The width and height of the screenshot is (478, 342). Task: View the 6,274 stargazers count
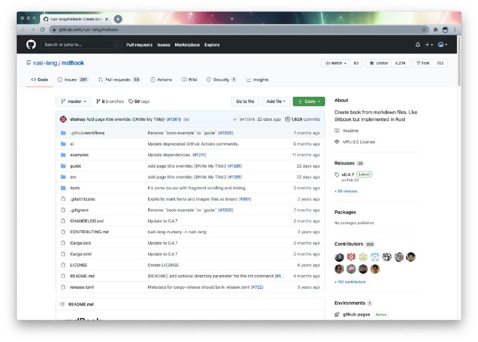pyautogui.click(x=400, y=63)
